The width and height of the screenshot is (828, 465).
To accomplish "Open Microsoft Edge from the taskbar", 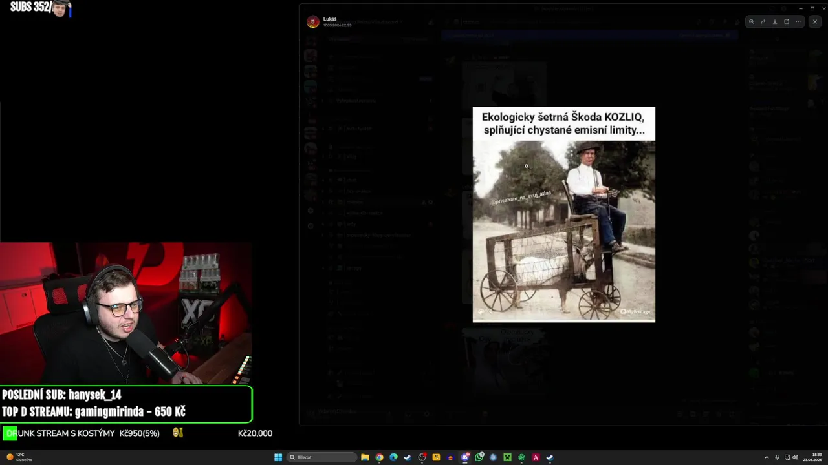I will click(393, 457).
